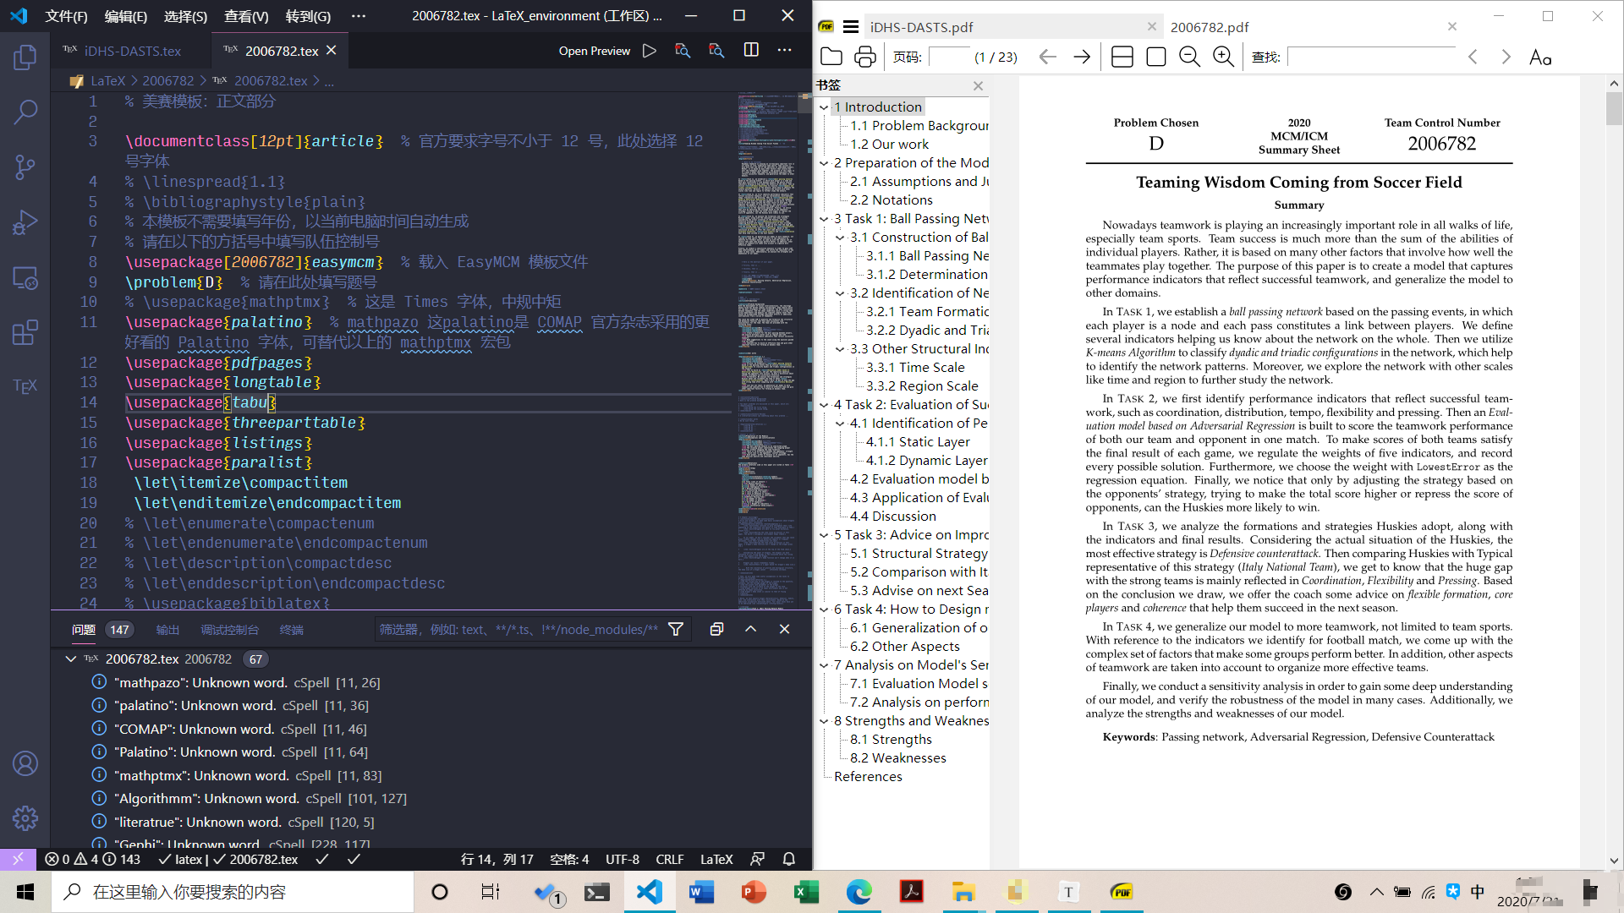Viewport: 1624px width, 913px height.
Task: Open the Source Control view in activity bar
Action: coord(25,167)
